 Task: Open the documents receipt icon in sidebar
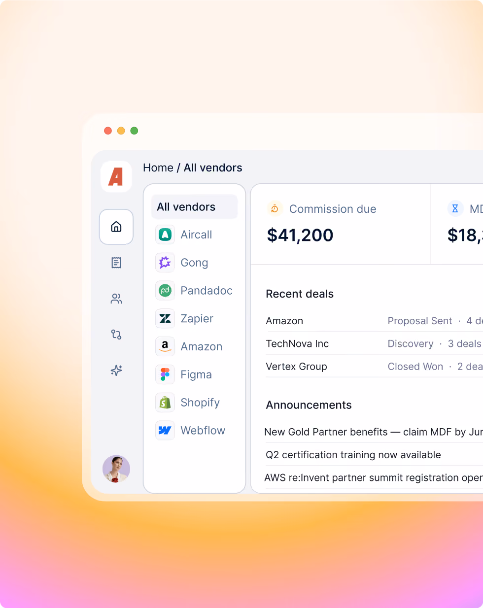click(x=116, y=263)
